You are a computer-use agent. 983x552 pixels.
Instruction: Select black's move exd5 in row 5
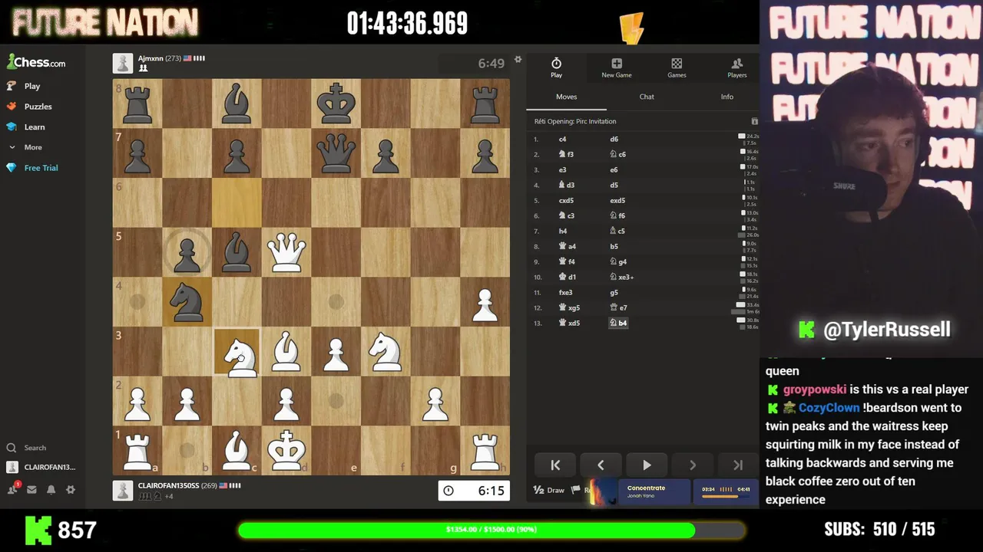tap(617, 200)
